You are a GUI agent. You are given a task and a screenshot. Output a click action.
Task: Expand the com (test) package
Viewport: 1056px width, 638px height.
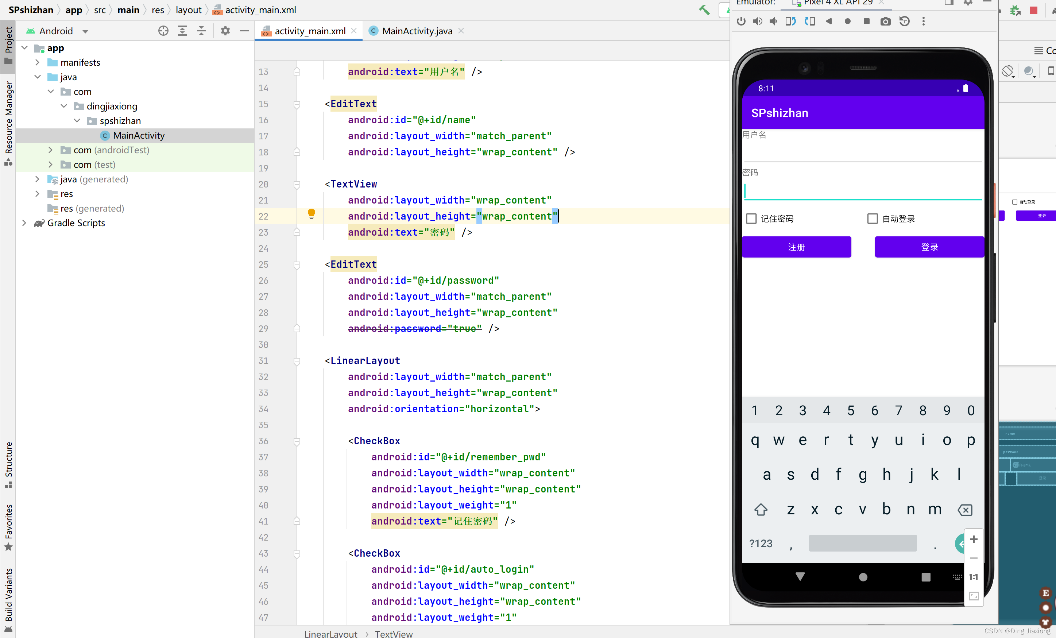click(x=51, y=165)
